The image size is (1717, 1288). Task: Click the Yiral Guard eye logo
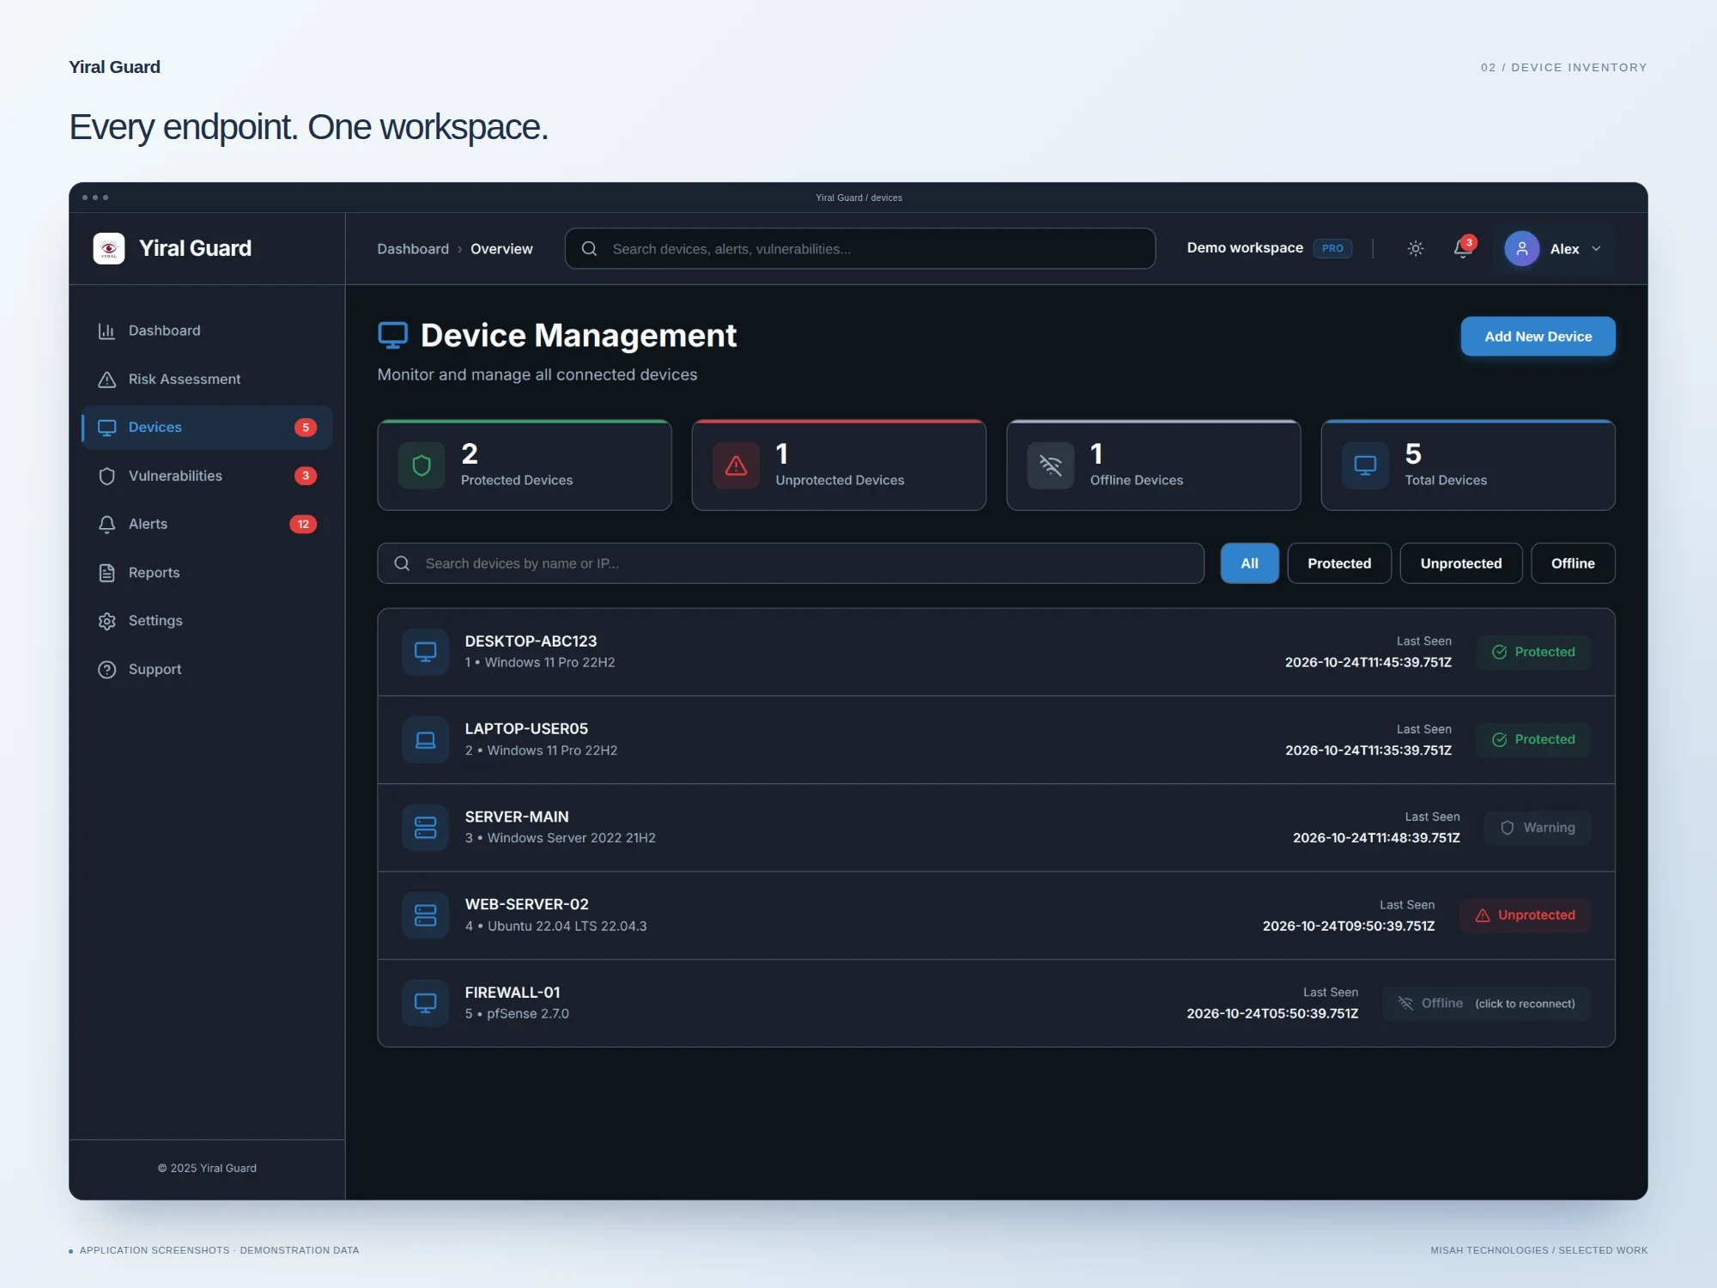pyautogui.click(x=109, y=248)
